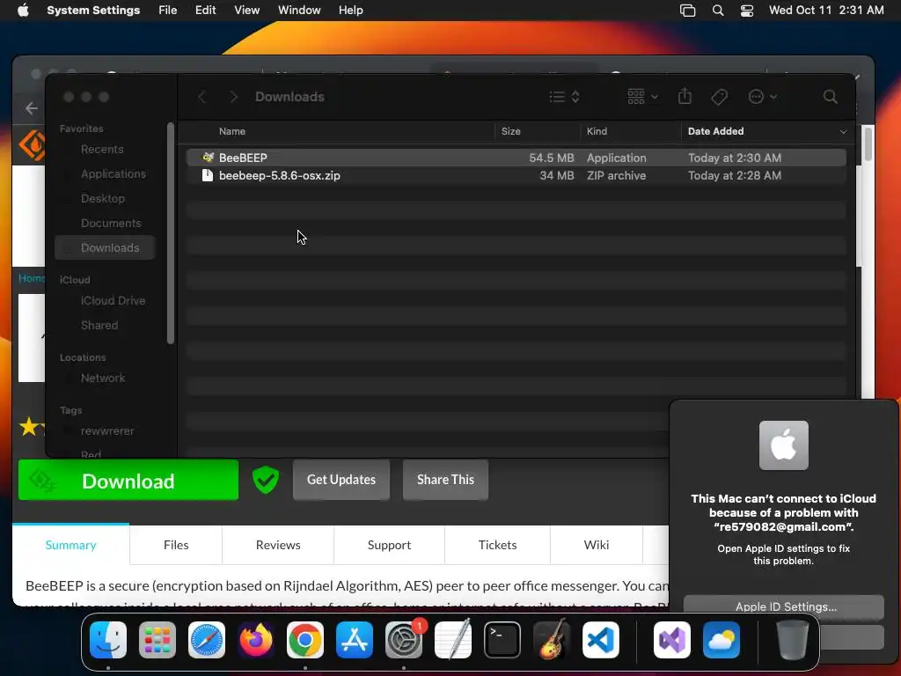Switch to Tickets tab on webpage

(498, 545)
